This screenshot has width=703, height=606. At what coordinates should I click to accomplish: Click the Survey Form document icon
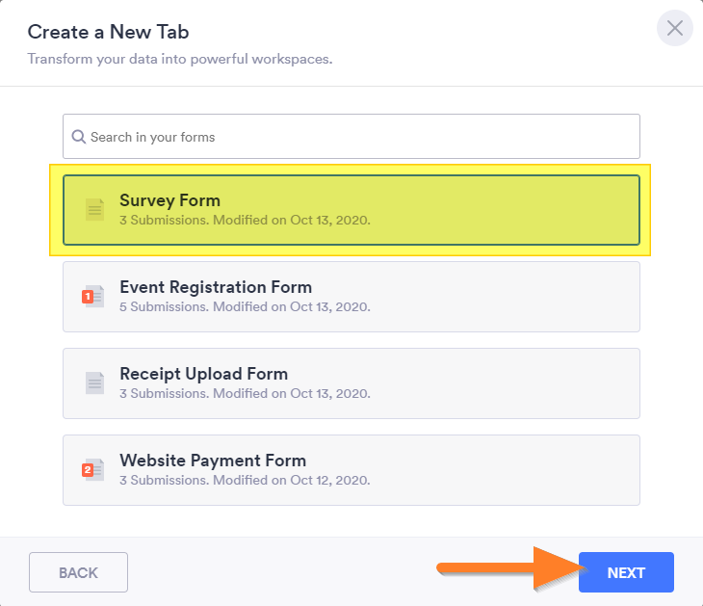tap(94, 210)
